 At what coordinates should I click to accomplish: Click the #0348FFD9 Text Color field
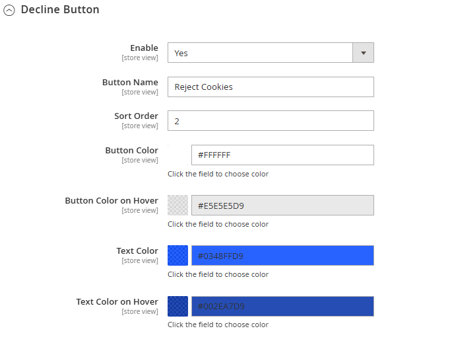[282, 256]
